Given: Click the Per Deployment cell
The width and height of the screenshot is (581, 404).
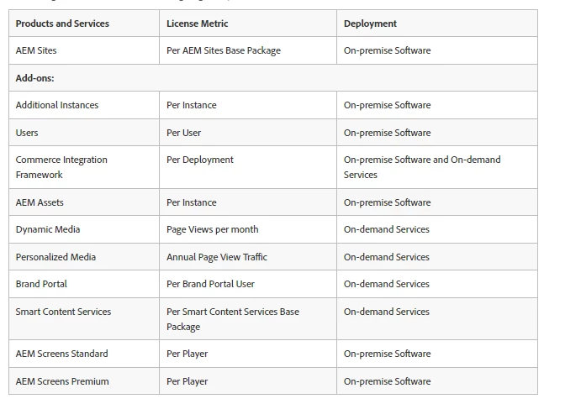Looking at the screenshot, I should (x=248, y=167).
